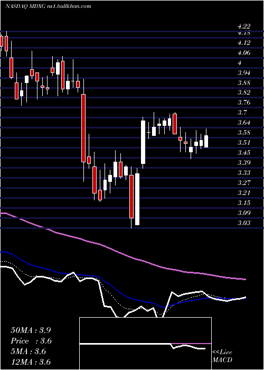This screenshot has height=370, width=264.
Task: Click the 4.12 price axis label
Action: [244, 43]
